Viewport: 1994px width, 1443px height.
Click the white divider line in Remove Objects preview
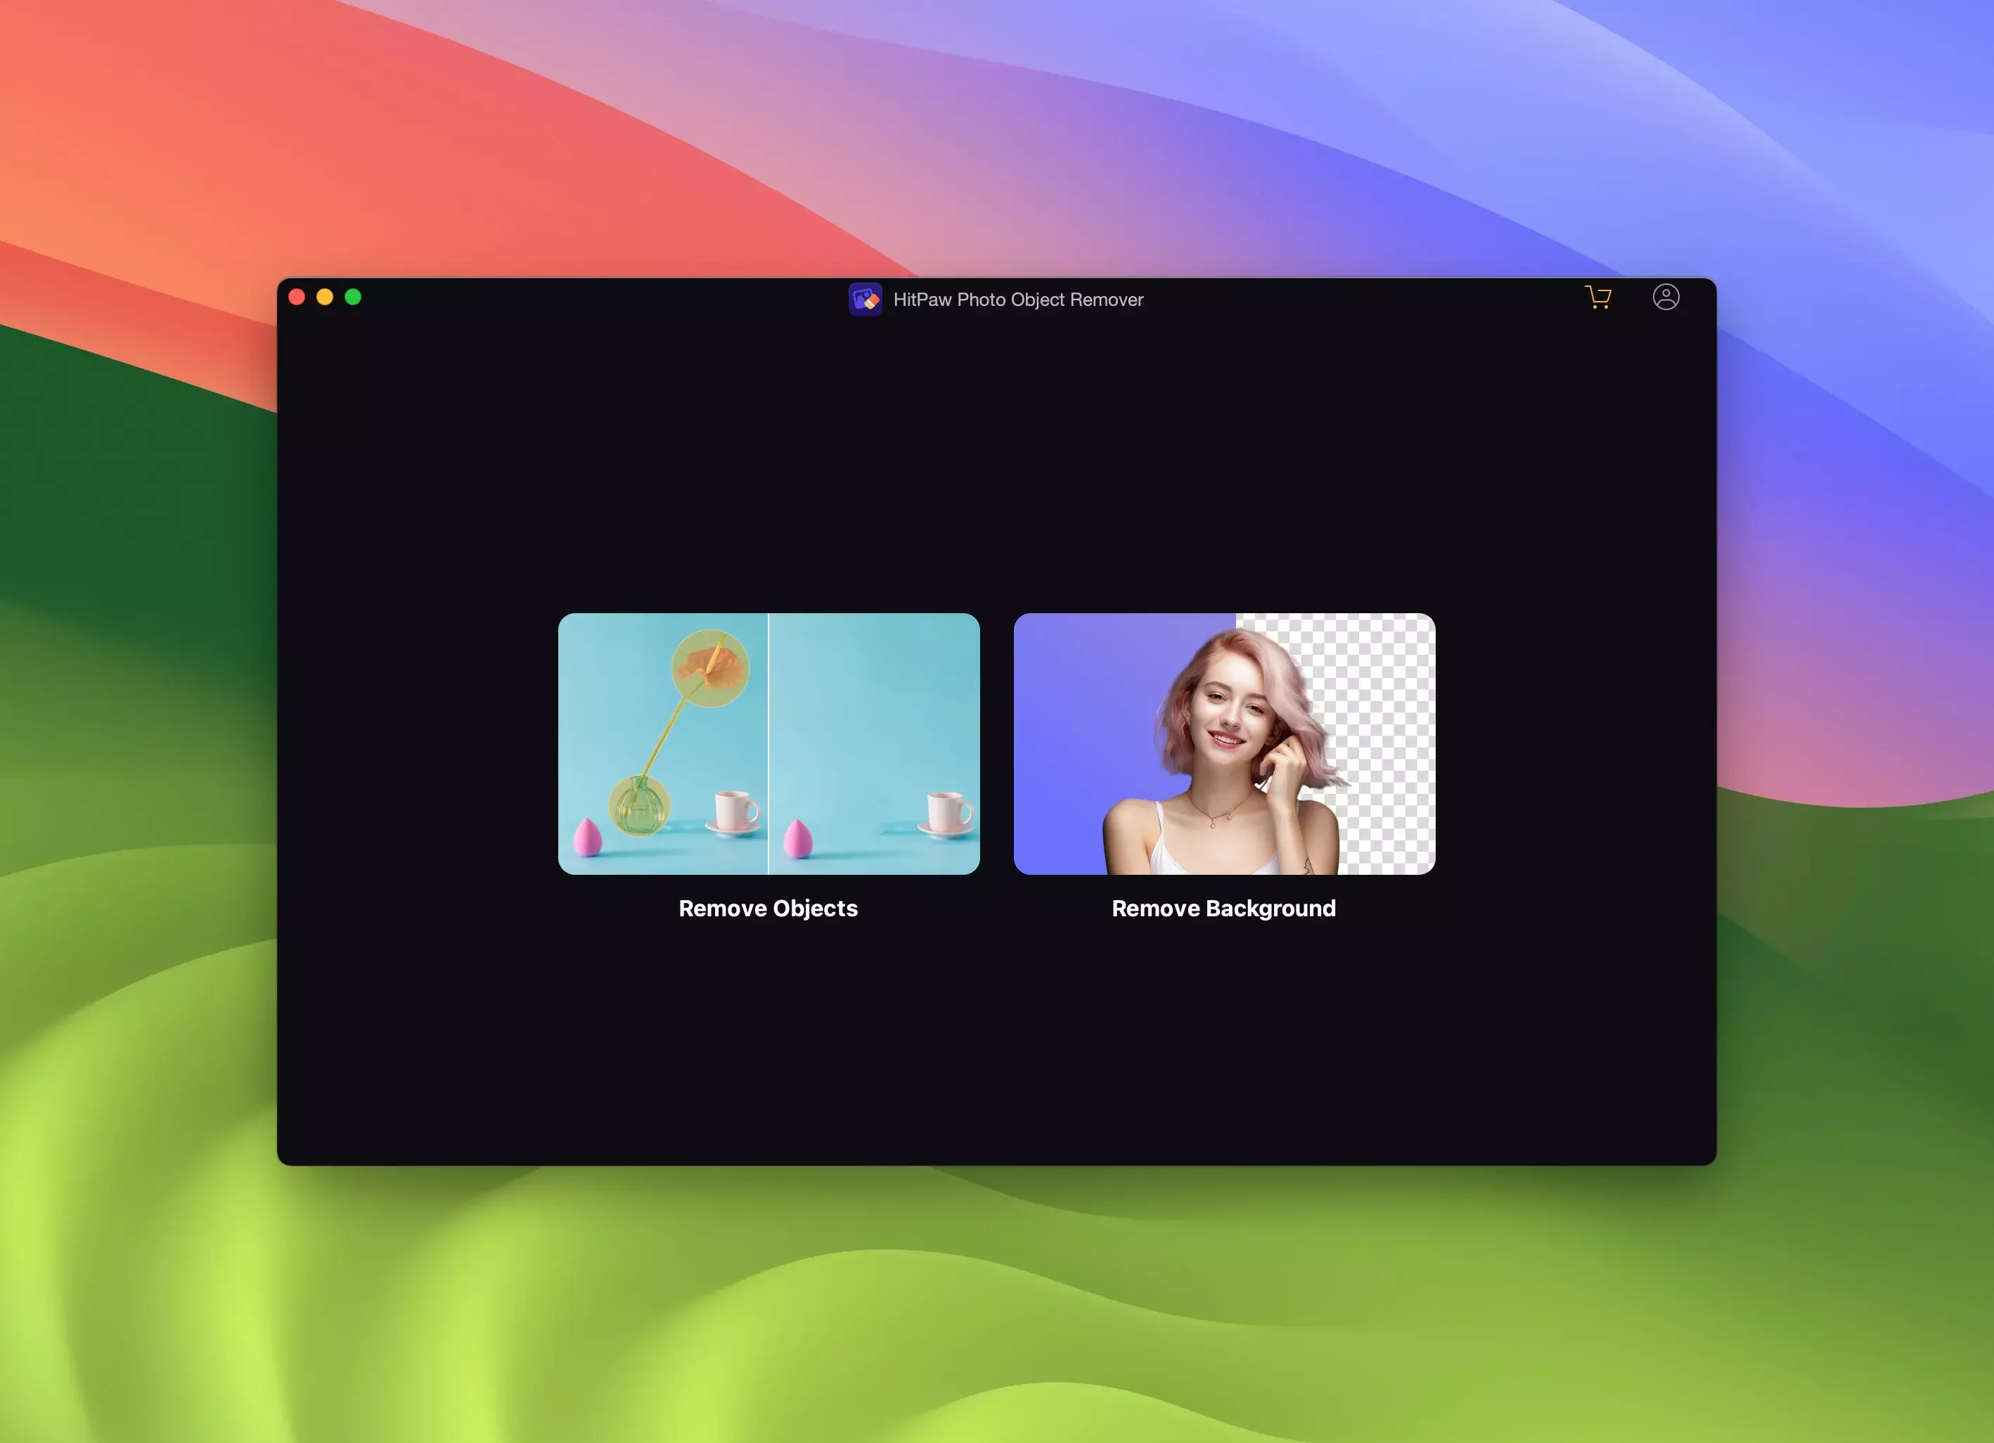click(x=768, y=743)
